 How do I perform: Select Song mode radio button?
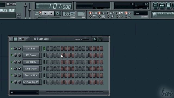pos(40,14)
